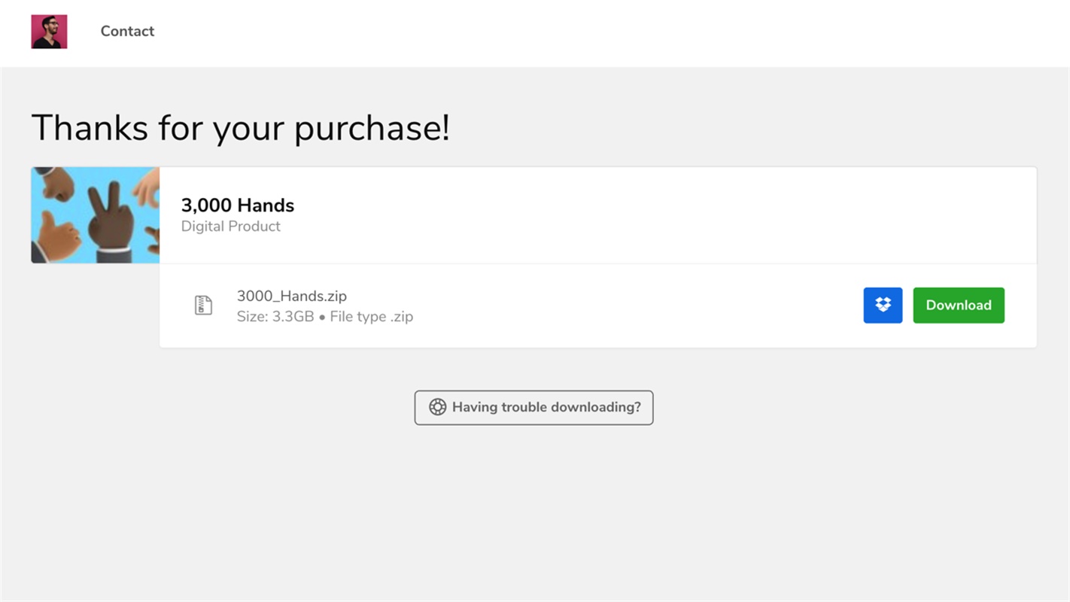Click the 3,000 Hands product thumbnail
The width and height of the screenshot is (1070, 602).
[x=96, y=215]
